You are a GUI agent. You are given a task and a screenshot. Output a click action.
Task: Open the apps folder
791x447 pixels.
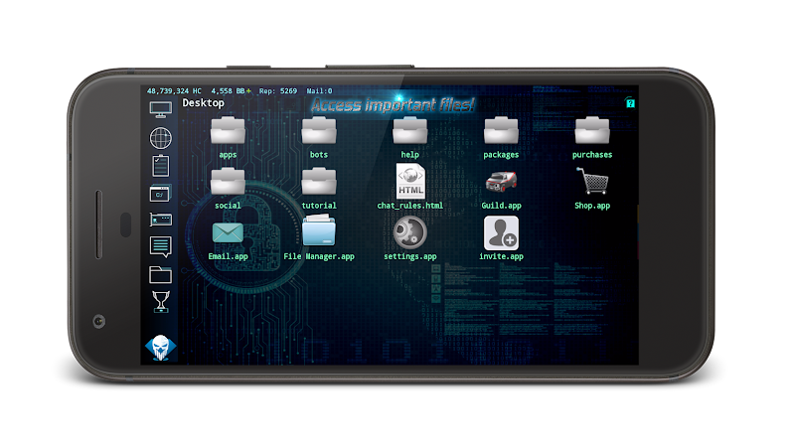click(228, 131)
